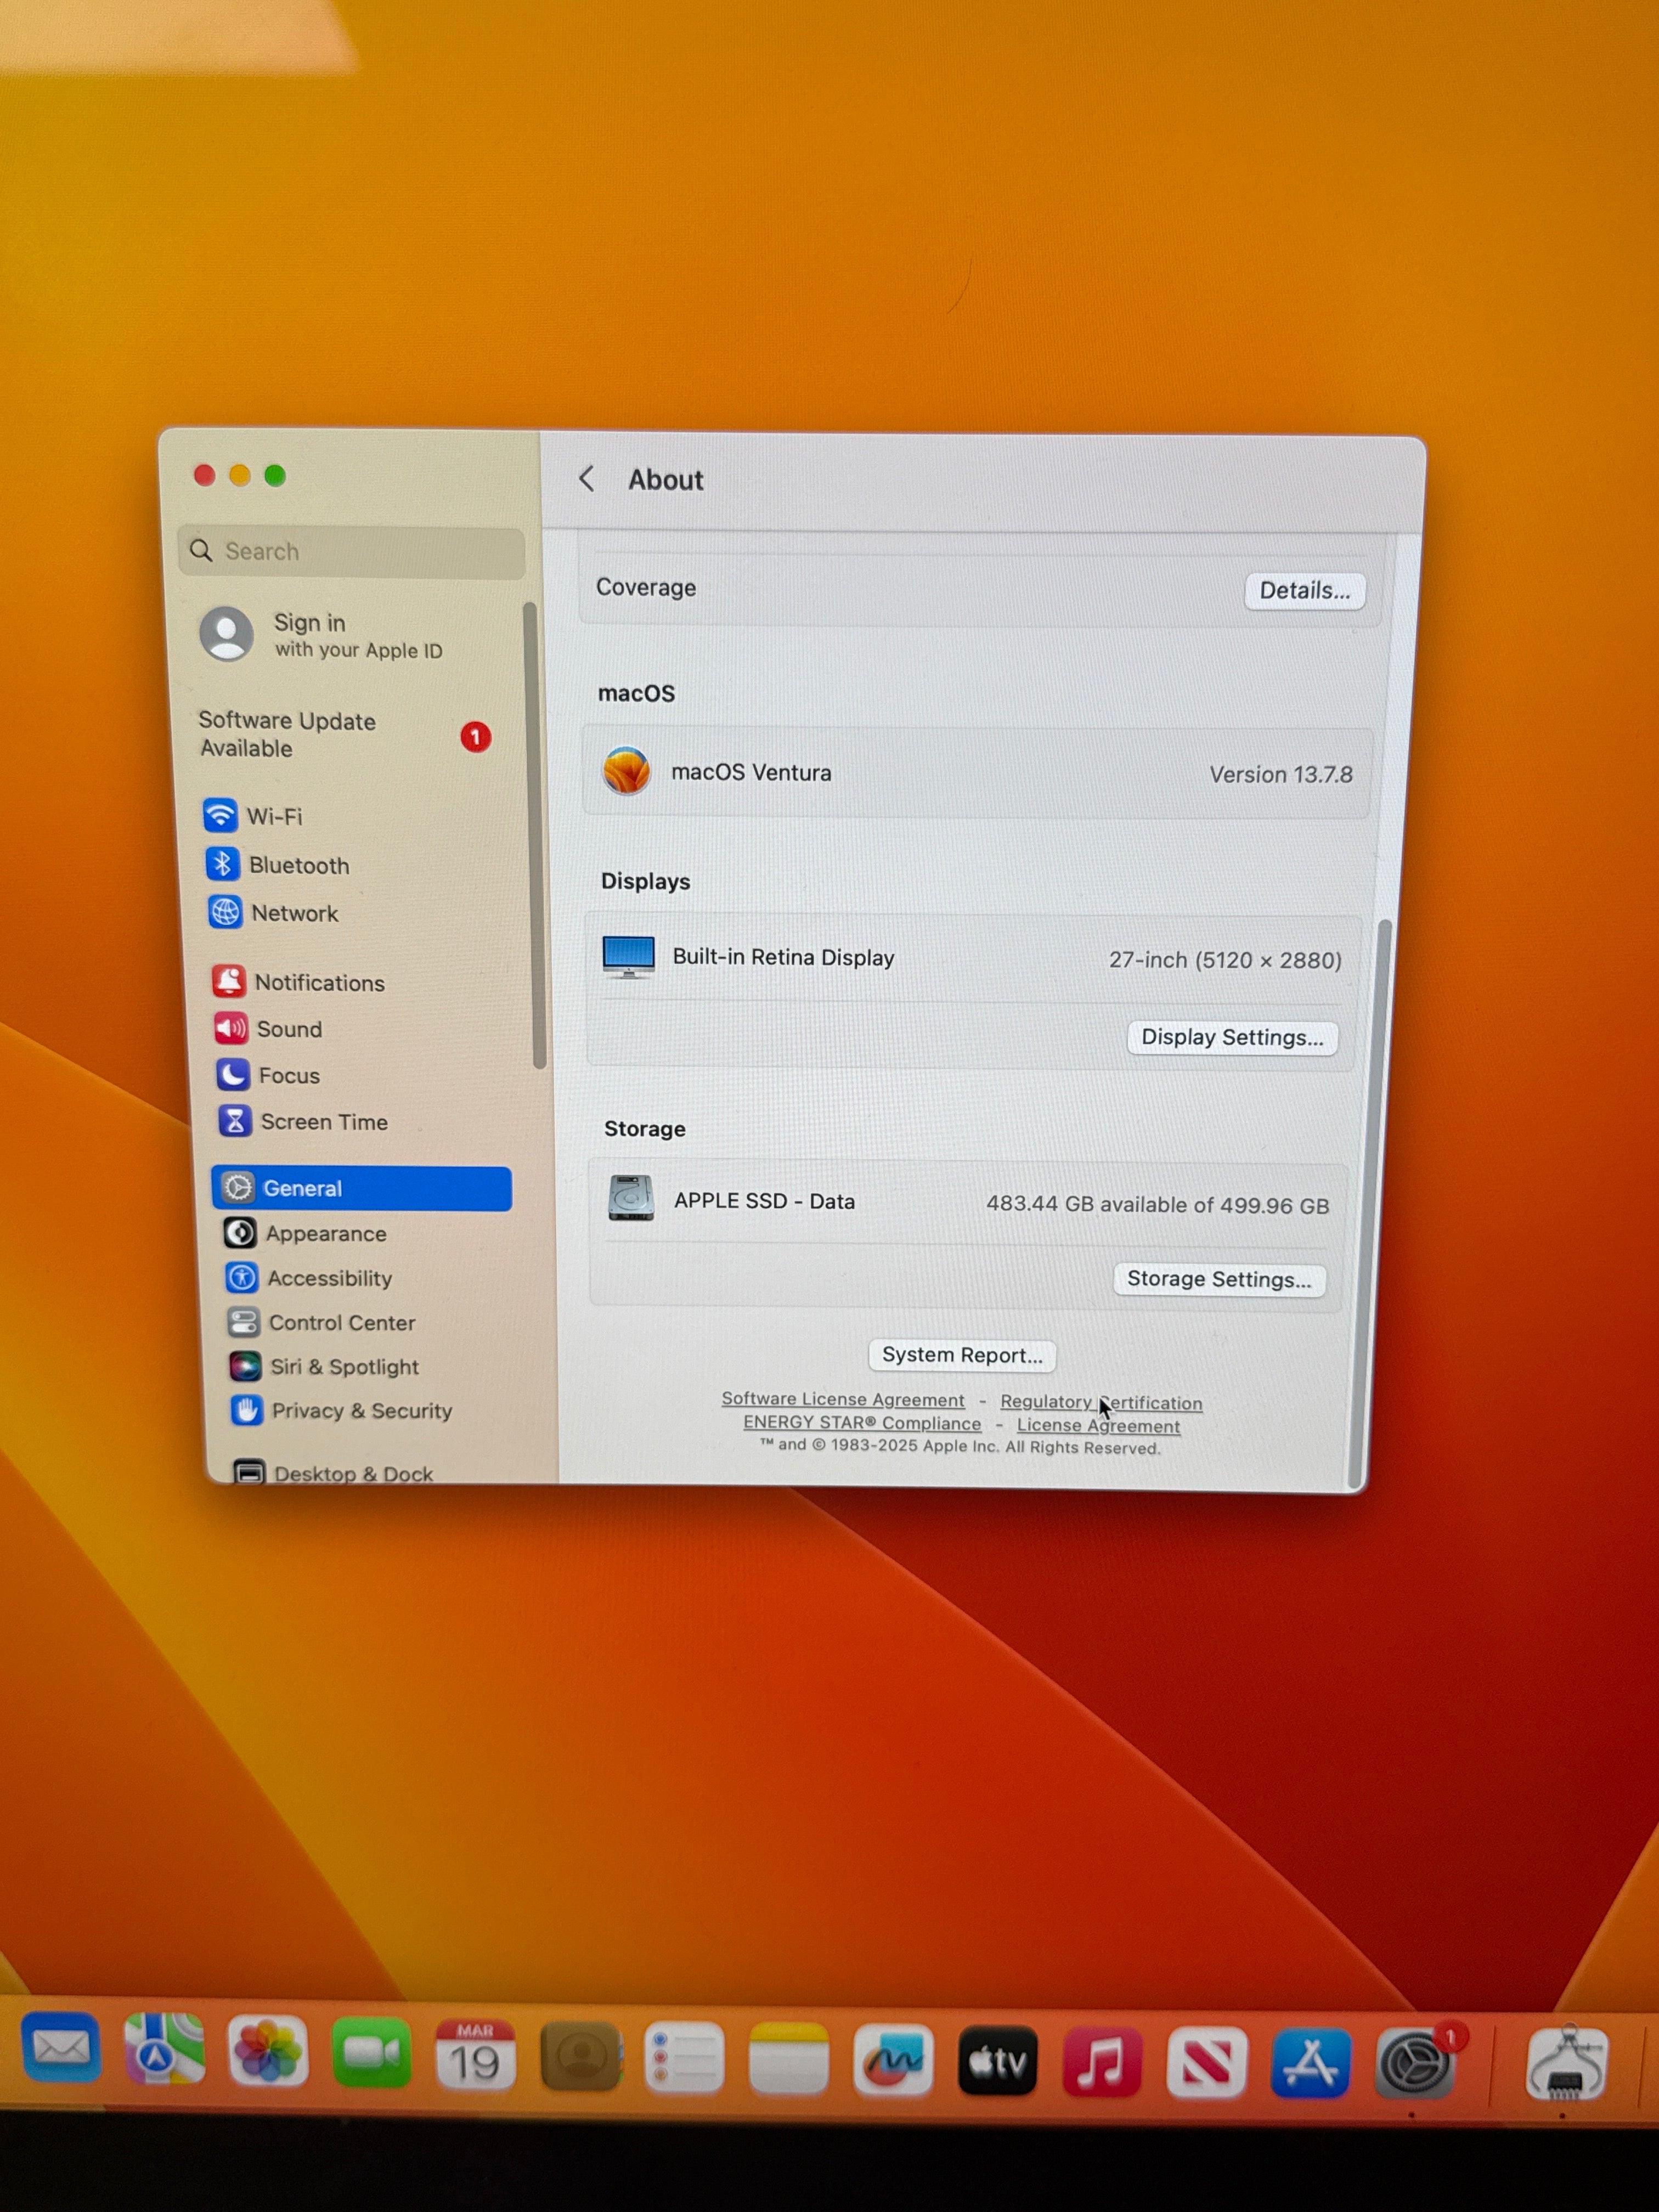Viewport: 1659px width, 2212px height.
Task: Click the Displays section heading
Action: pos(645,881)
